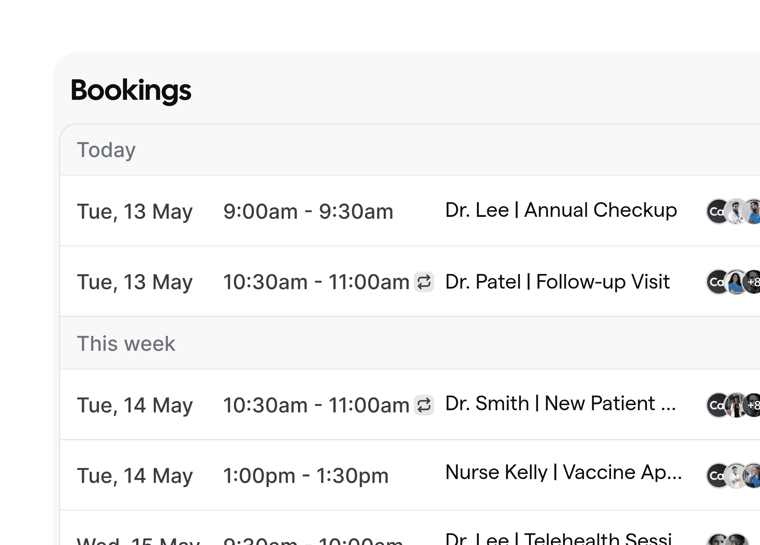This screenshot has width=760, height=545.
Task: Click the Tue, 14 May date on Dr. Smith's booking
Action: click(135, 405)
